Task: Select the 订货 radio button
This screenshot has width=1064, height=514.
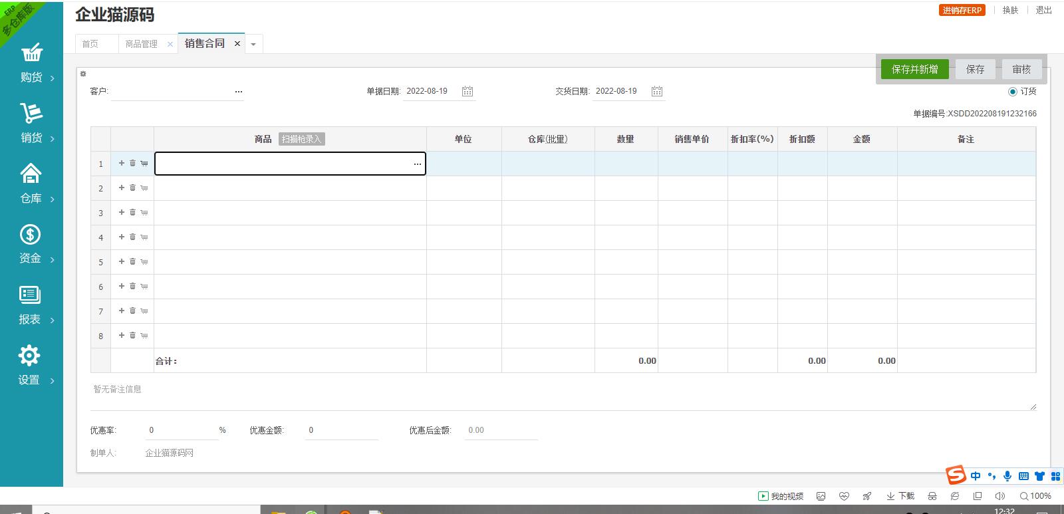Action: 1013,91
